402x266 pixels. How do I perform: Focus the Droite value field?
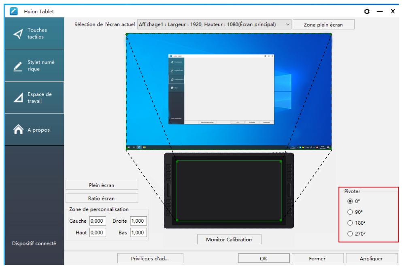138,221
